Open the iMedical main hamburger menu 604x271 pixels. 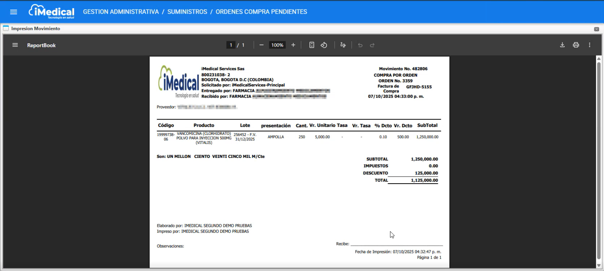[14, 12]
